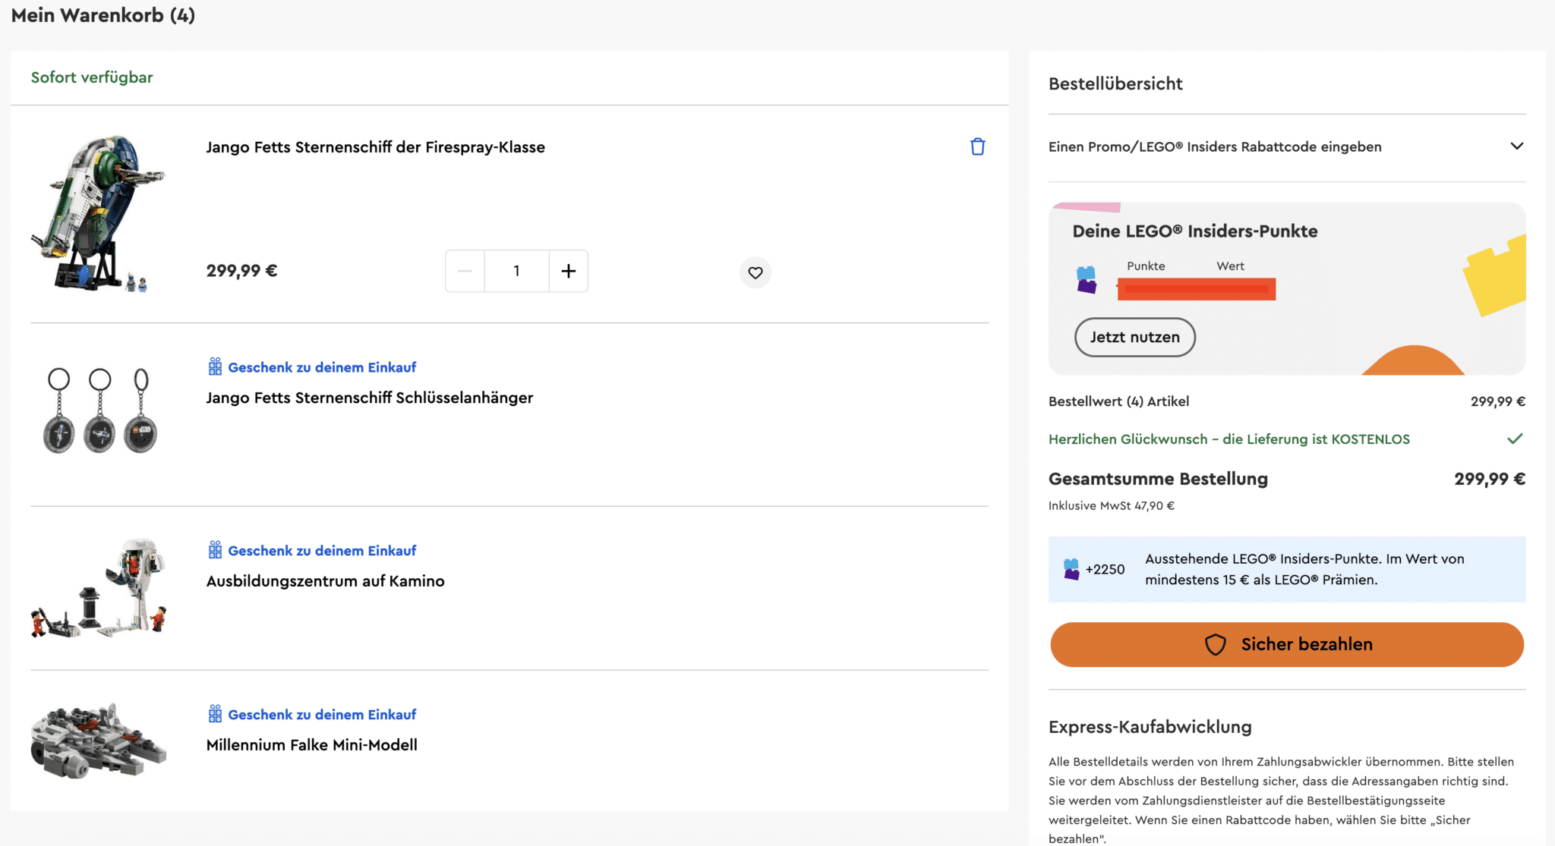The height and width of the screenshot is (846, 1555).
Task: Click 'Geschenk zu deinem Einkauf' above Schlüsselanhänger
Action: (322, 367)
